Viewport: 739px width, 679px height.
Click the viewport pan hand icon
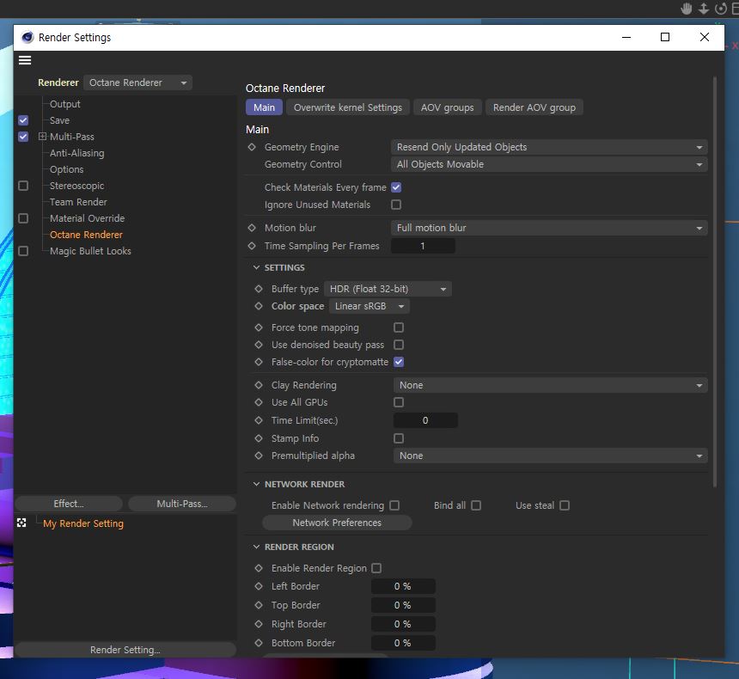[x=687, y=9]
